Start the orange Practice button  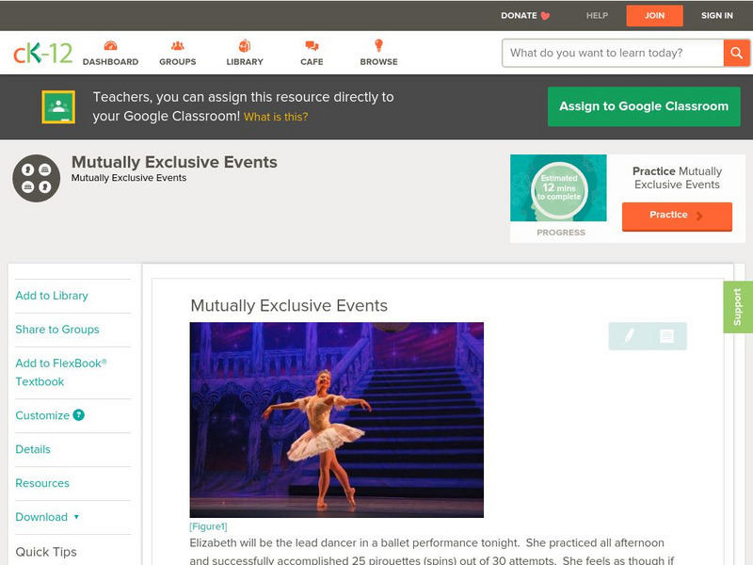tap(676, 216)
